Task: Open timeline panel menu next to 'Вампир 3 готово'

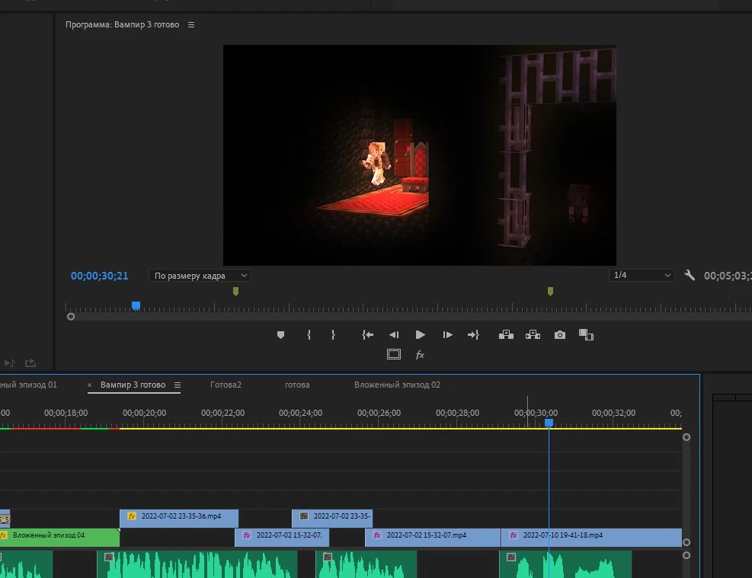Action: point(178,385)
